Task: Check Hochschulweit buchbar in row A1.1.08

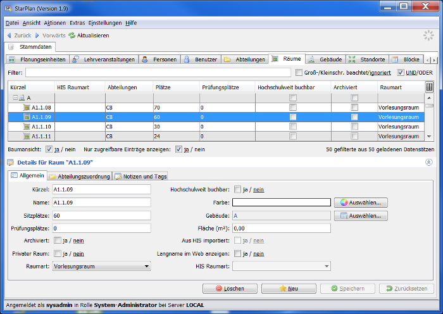Action: [x=293, y=108]
